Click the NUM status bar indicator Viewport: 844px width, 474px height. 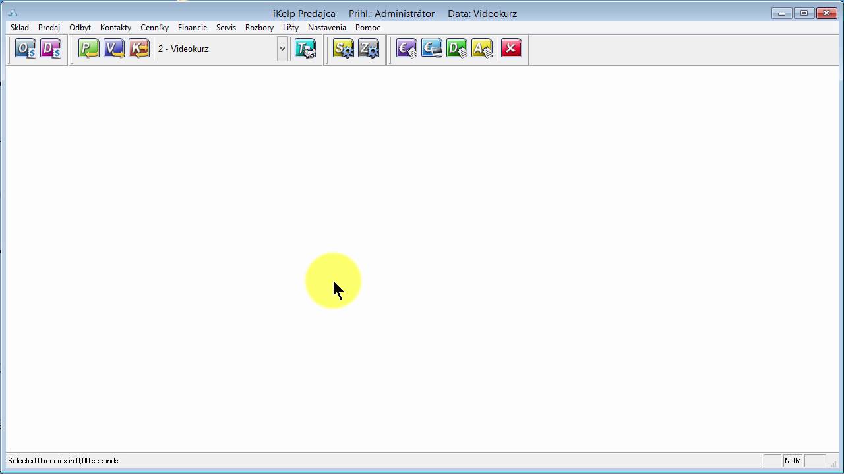pos(793,461)
